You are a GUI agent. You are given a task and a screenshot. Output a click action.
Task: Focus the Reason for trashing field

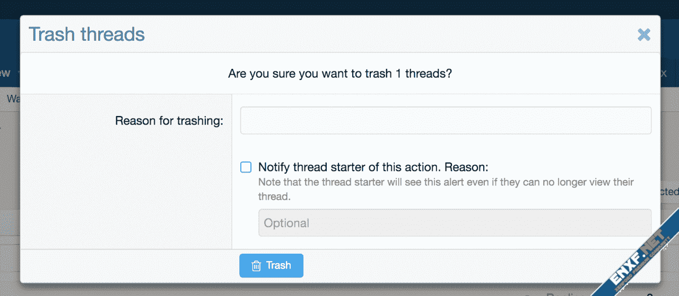tap(446, 121)
